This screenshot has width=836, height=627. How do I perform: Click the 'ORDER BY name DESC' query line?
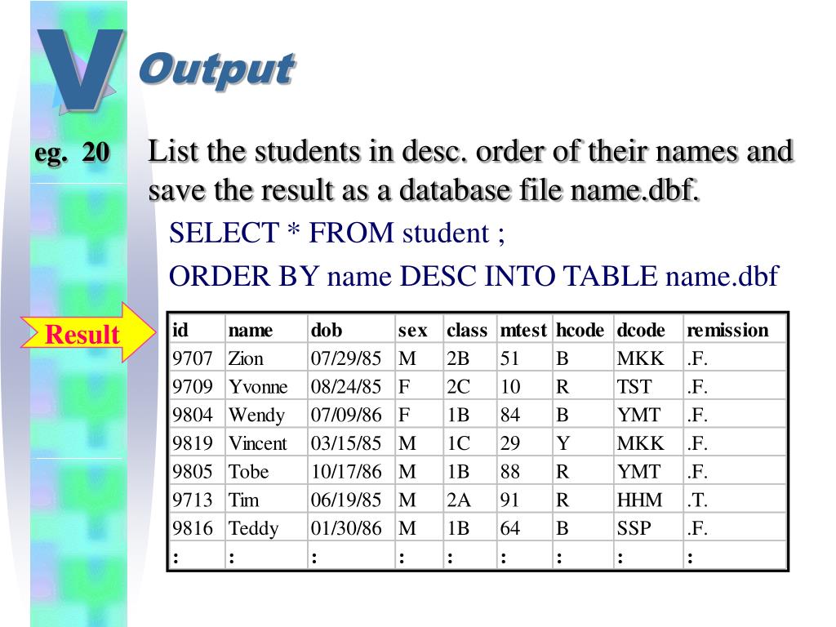[x=474, y=276]
